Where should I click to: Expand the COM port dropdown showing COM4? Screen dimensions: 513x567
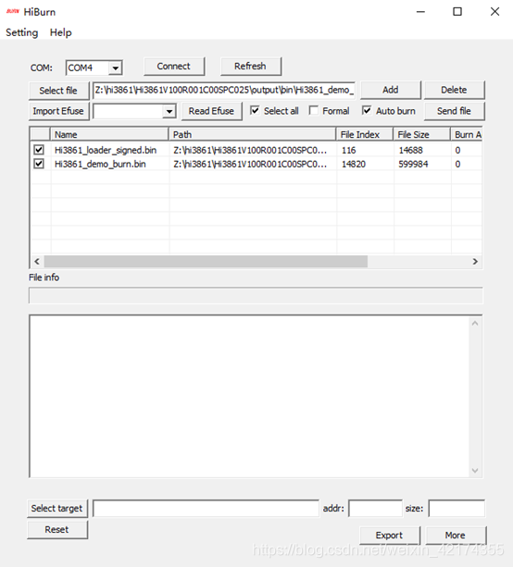pyautogui.click(x=115, y=68)
